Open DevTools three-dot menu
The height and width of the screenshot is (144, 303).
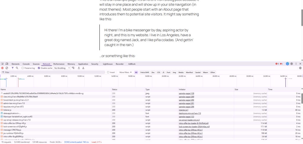(x=296, y=64)
